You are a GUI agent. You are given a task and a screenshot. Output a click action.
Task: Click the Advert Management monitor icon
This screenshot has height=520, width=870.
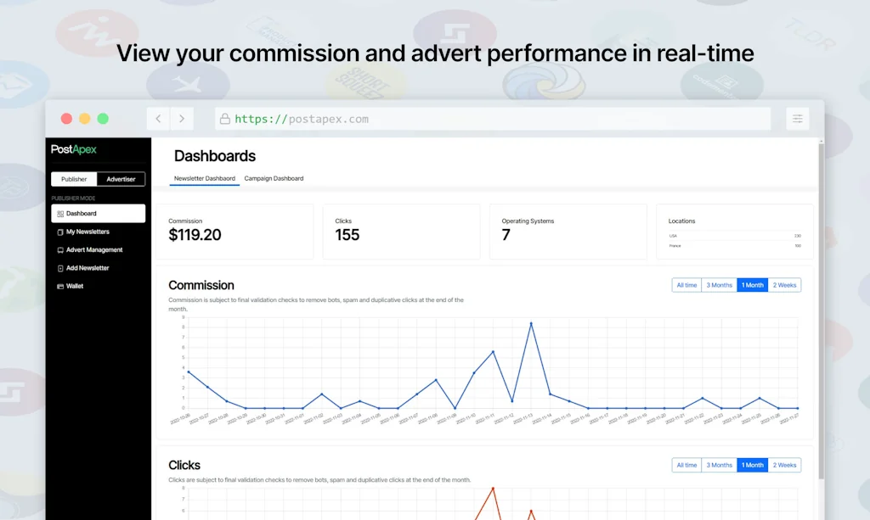coord(60,250)
